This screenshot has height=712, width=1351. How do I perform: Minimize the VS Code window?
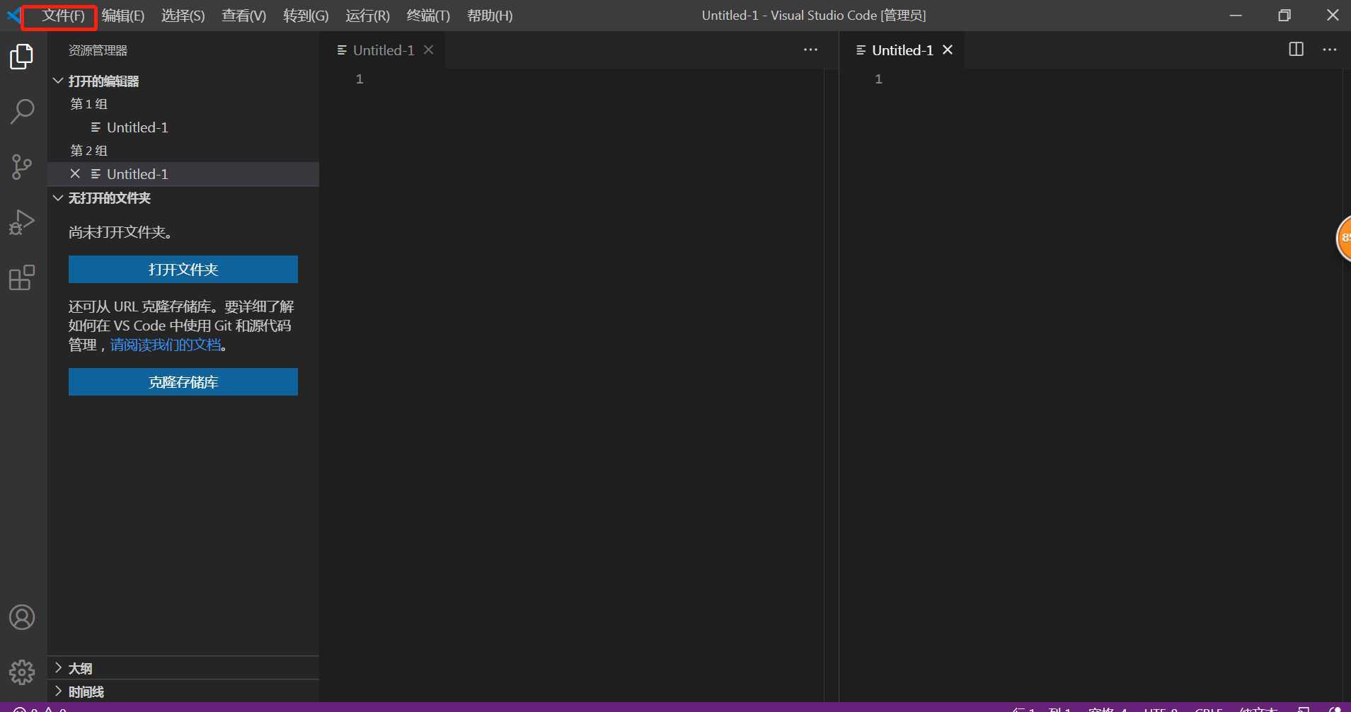[x=1236, y=15]
